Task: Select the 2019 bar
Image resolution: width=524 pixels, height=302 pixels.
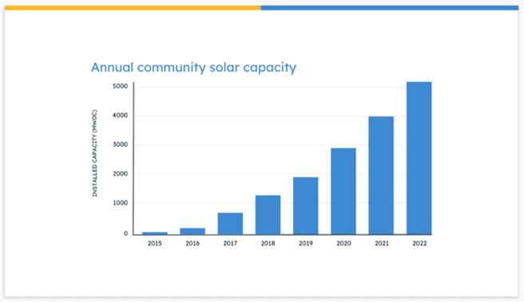Action: 306,206
